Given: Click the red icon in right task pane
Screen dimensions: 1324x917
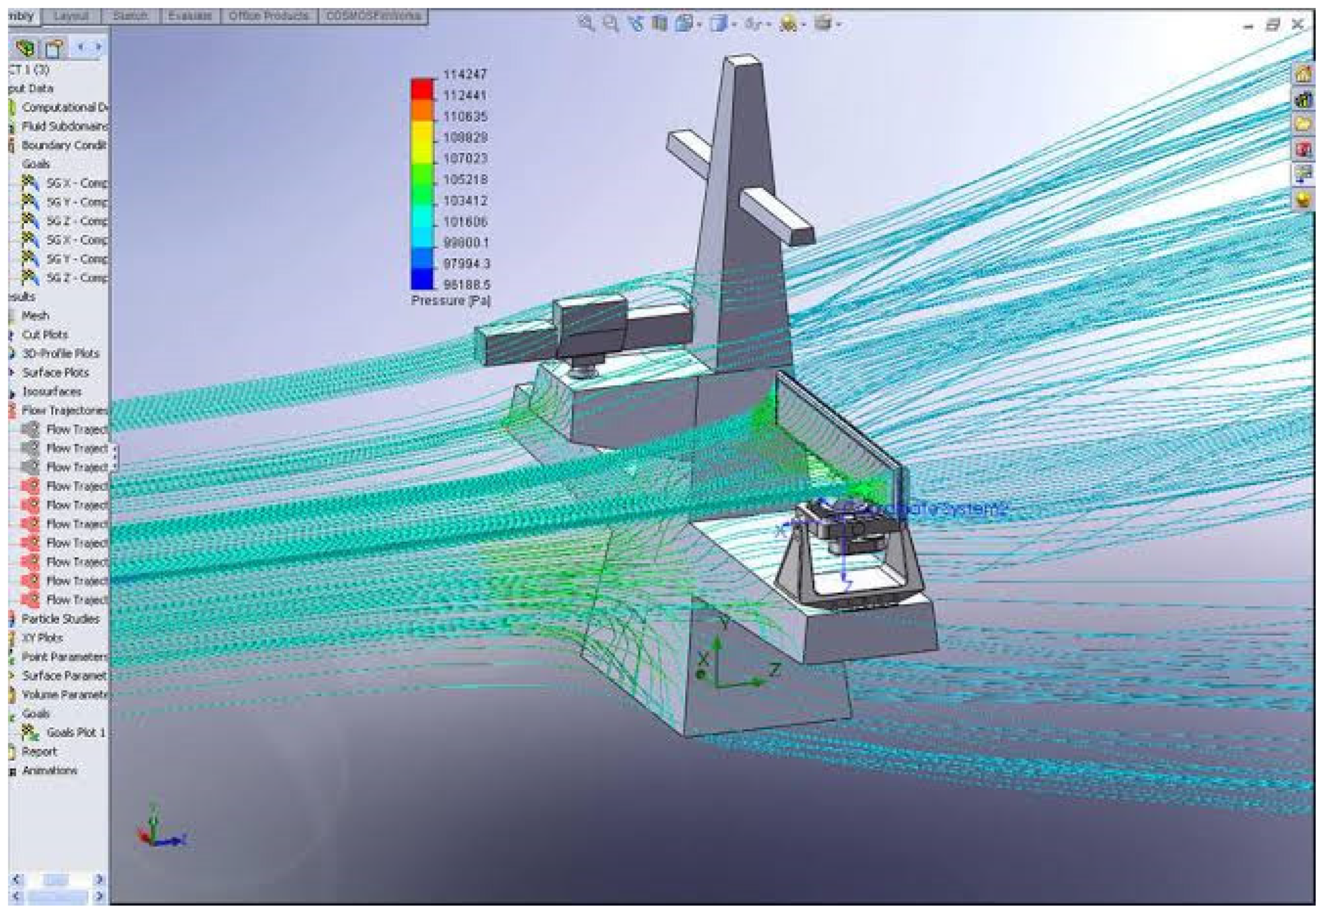Looking at the screenshot, I should pyautogui.click(x=1303, y=149).
